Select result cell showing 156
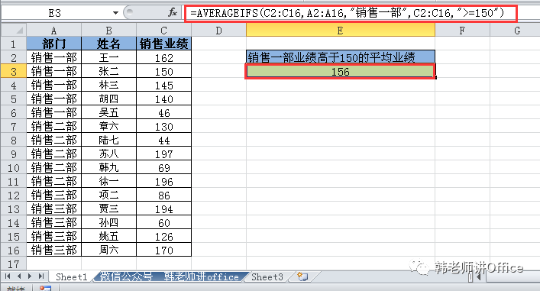This screenshot has width=540, height=291. click(341, 71)
